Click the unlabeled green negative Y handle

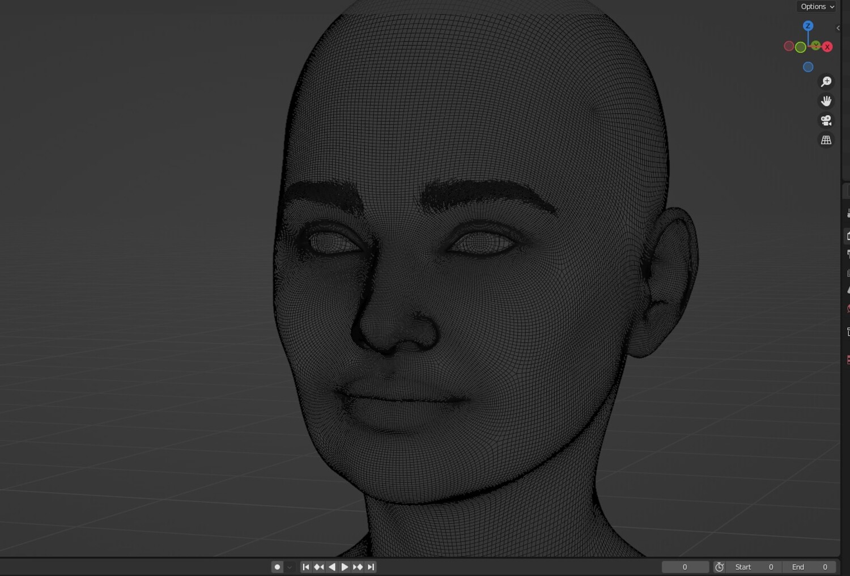[x=801, y=48]
